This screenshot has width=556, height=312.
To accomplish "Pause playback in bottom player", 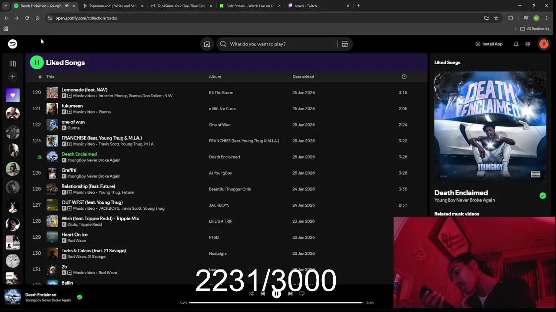I will pos(276,293).
